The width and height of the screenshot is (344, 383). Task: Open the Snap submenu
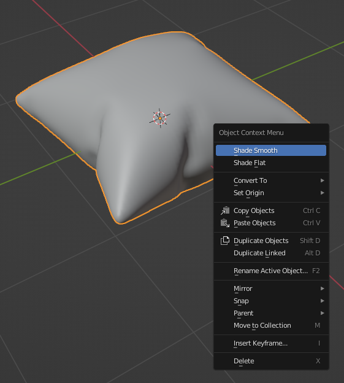(271, 301)
